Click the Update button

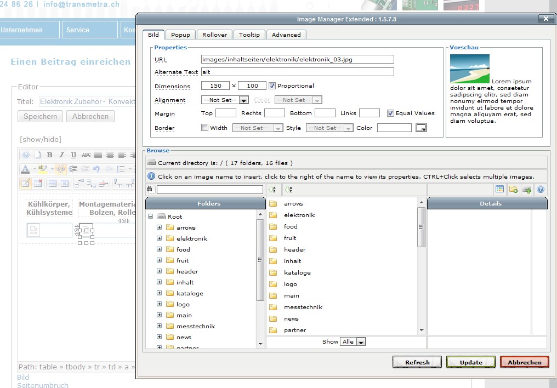pos(471,362)
